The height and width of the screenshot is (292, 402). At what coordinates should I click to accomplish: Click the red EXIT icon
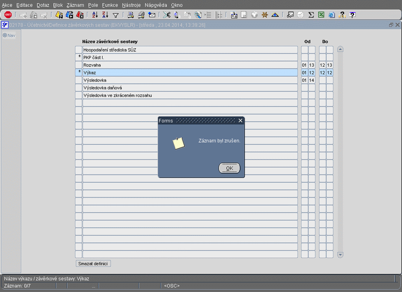tap(8, 15)
